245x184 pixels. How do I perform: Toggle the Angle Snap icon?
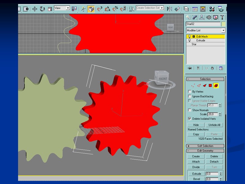tap(107, 9)
